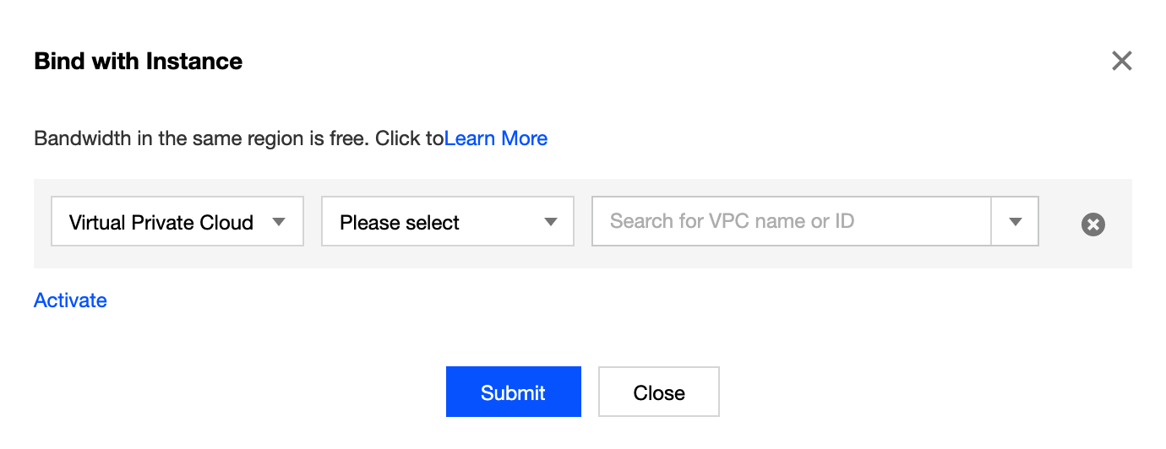Open the Virtual Private Cloud network type selector
This screenshot has height=449, width=1166.
pyautogui.click(x=177, y=222)
